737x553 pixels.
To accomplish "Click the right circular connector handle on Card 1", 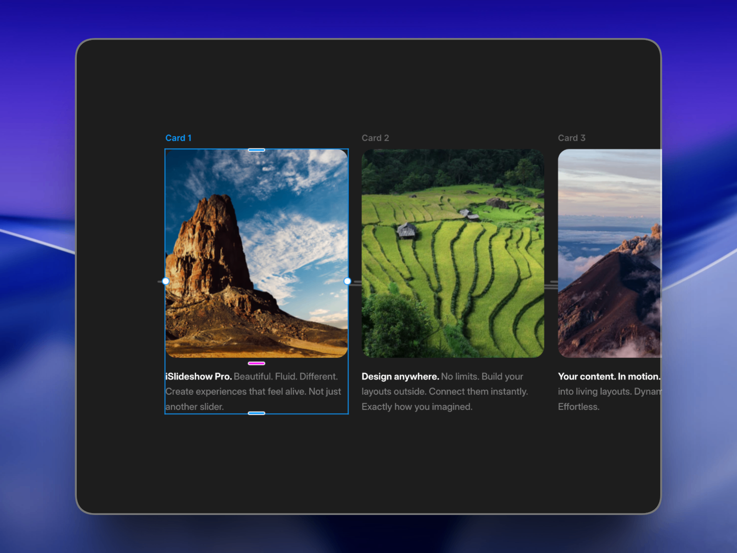I will [x=347, y=281].
